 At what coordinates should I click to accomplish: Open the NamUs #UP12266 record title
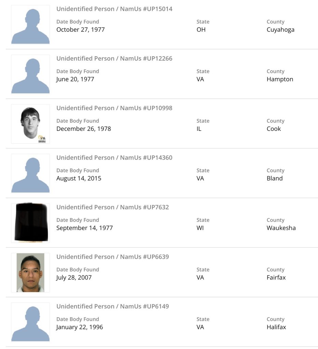pos(114,59)
